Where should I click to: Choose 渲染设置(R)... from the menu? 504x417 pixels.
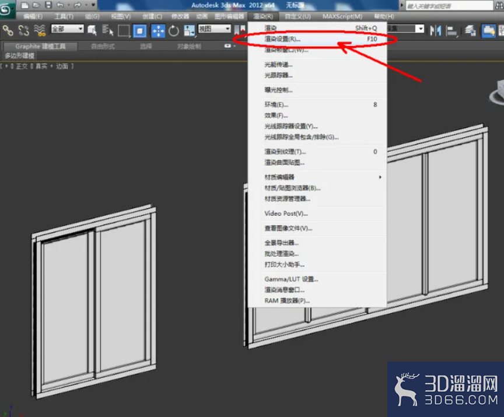click(x=317, y=39)
